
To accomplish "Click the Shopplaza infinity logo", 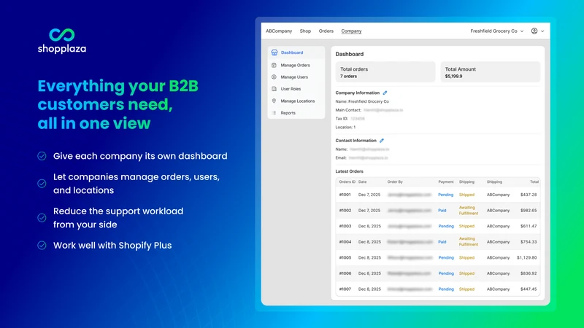I will [x=62, y=35].
